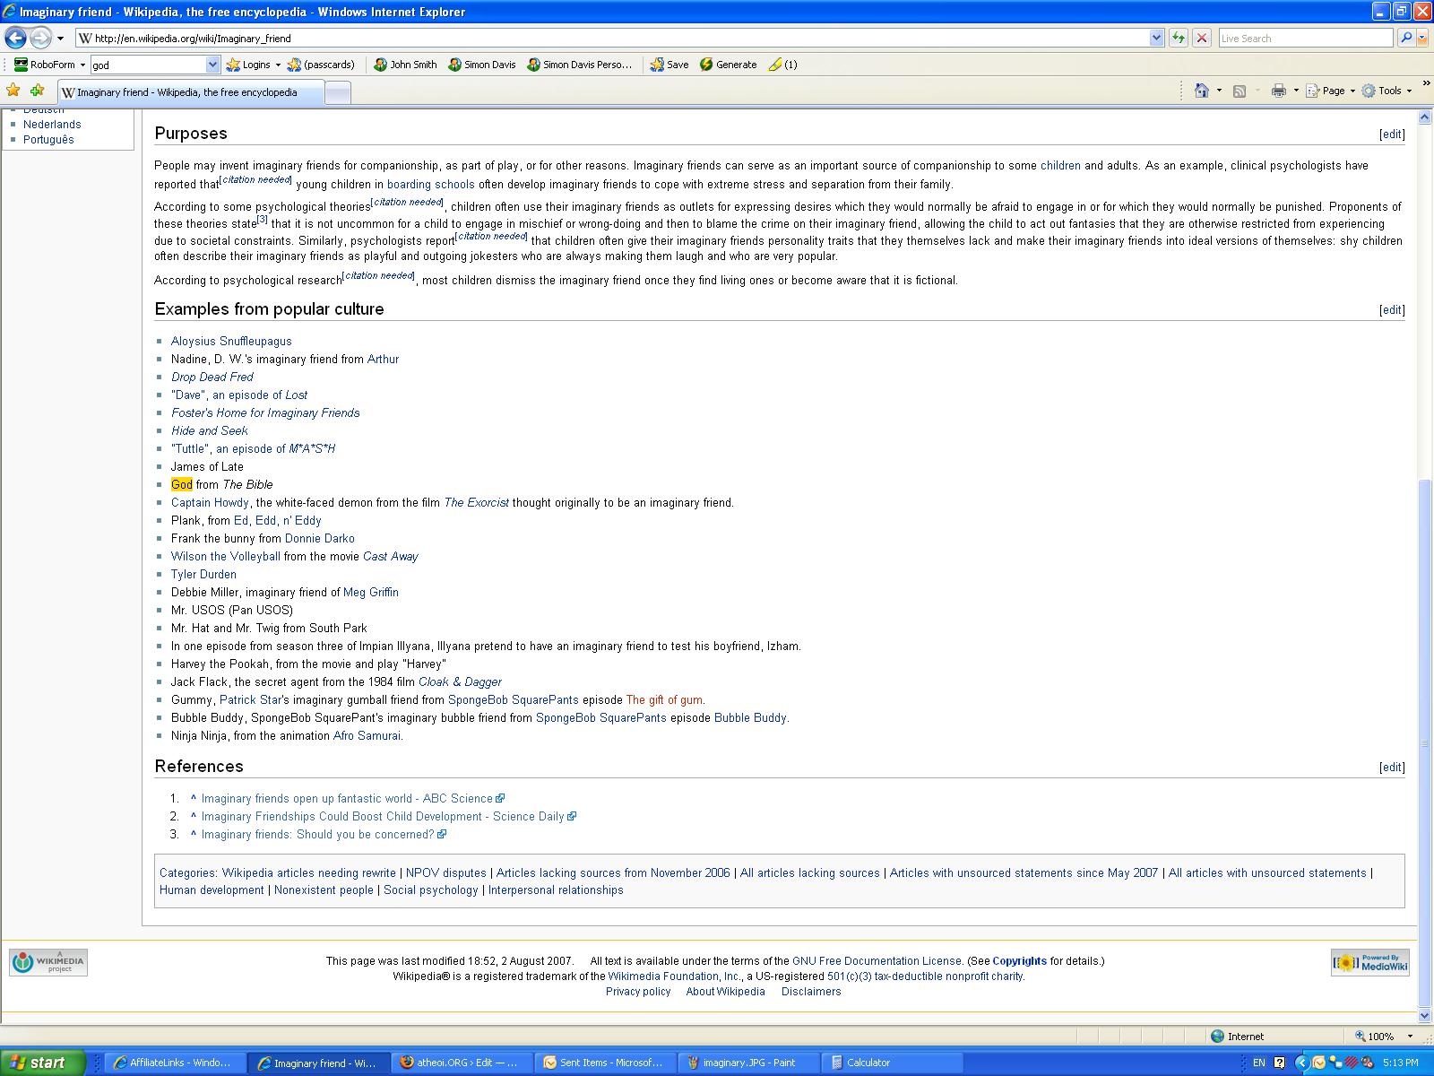Click the Refresh page icon
Screen dimensions: 1434x1076
click(x=1178, y=38)
